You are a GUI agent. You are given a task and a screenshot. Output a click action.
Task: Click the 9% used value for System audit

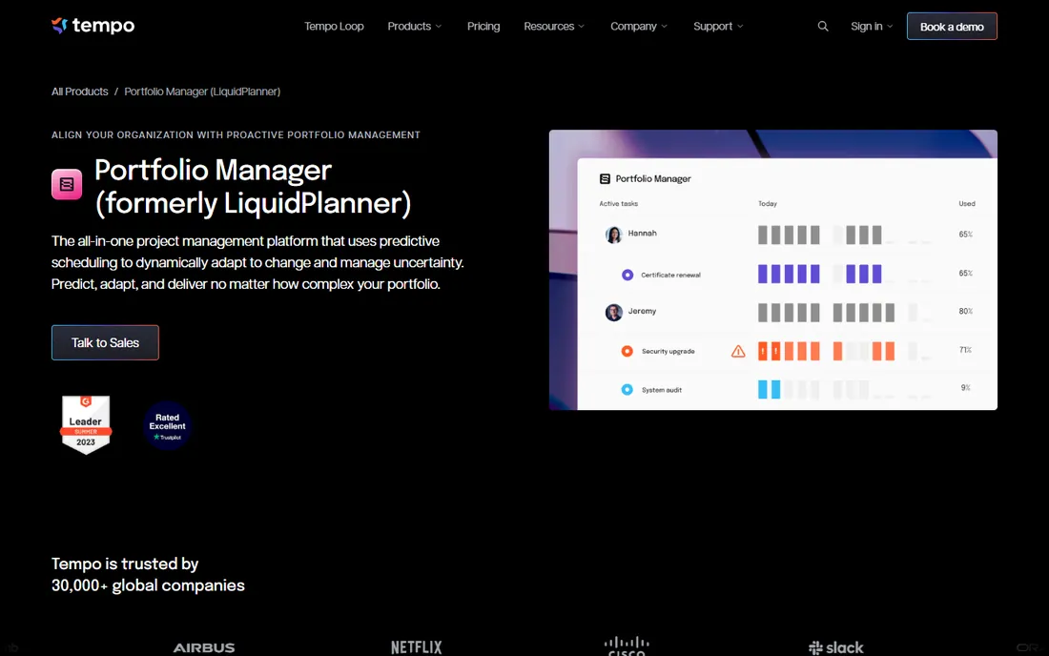pyautogui.click(x=965, y=388)
